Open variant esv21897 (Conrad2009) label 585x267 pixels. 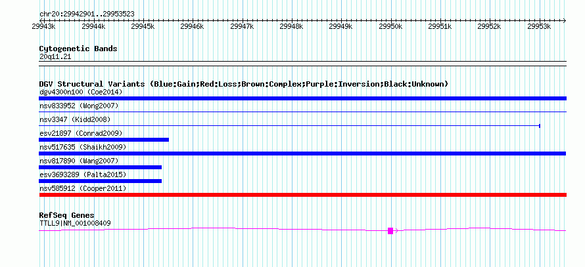coord(81,133)
